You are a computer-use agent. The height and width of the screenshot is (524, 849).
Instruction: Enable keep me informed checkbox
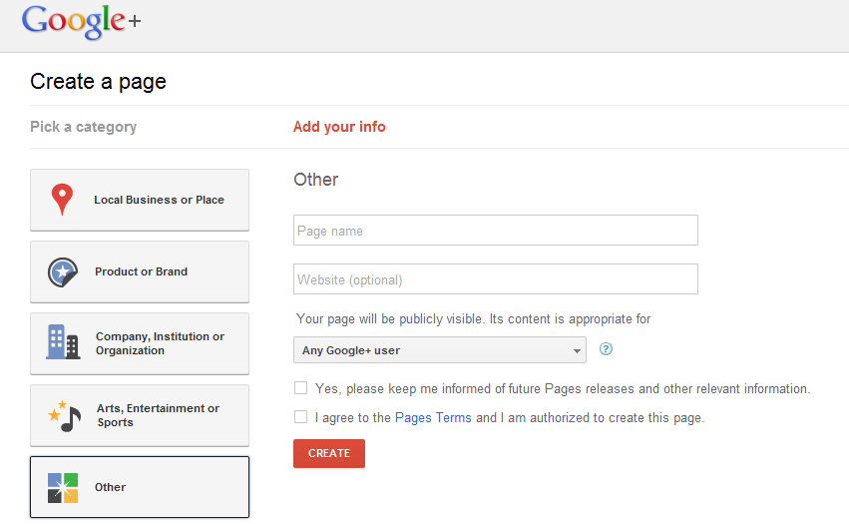pos(300,388)
